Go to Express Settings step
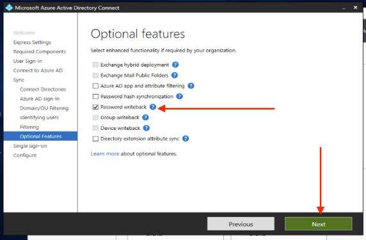366x240 pixels. pyautogui.click(x=32, y=42)
